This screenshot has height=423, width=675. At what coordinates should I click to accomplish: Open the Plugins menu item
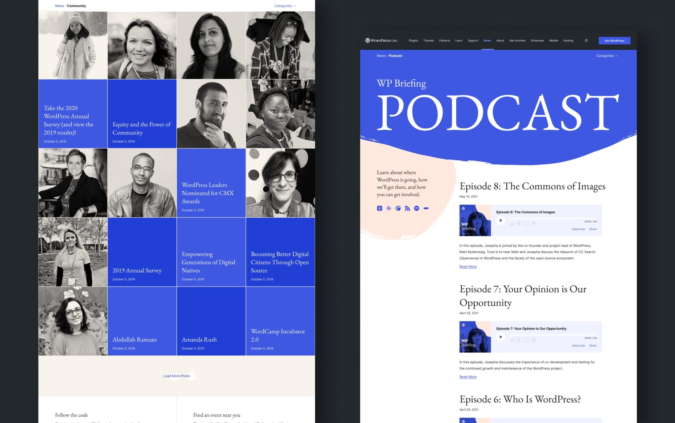pos(413,41)
